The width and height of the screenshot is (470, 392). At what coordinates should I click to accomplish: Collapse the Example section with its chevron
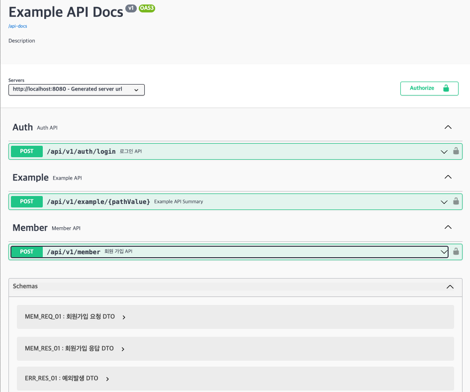pyautogui.click(x=448, y=177)
